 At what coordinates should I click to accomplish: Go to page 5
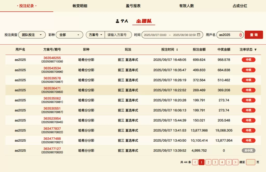pyautogui.click(x=229, y=162)
